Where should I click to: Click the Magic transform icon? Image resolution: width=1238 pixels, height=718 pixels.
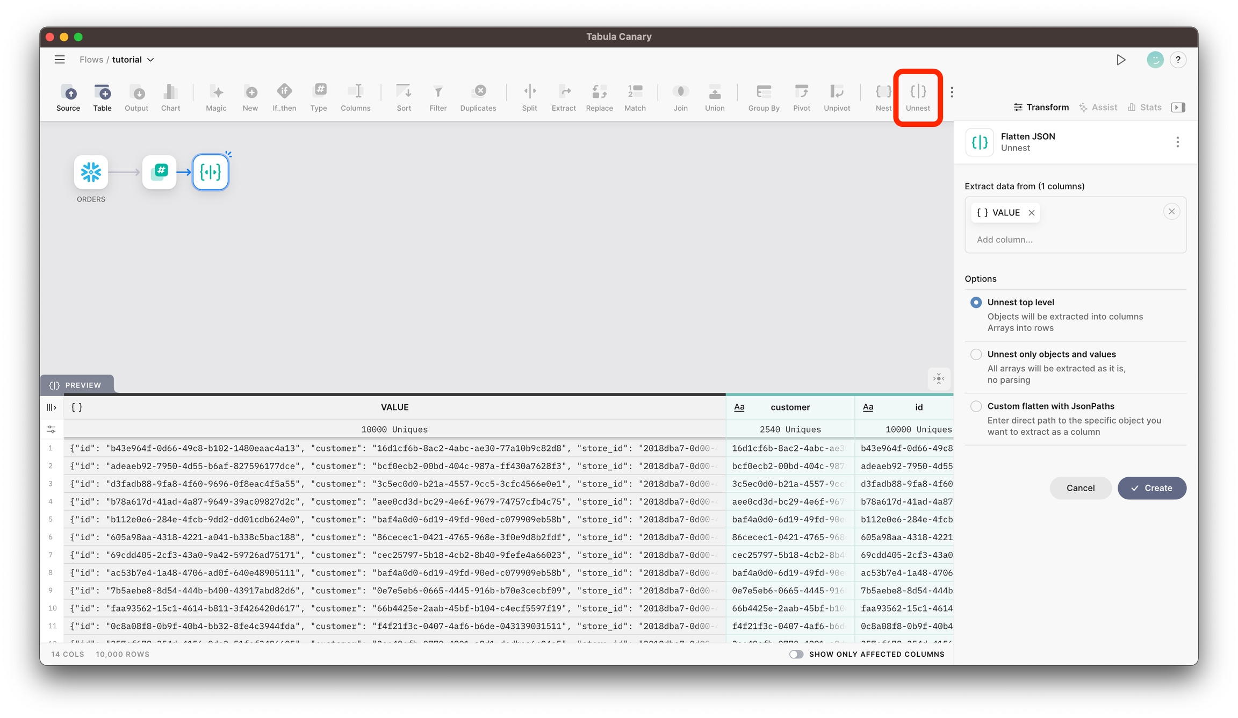click(216, 97)
